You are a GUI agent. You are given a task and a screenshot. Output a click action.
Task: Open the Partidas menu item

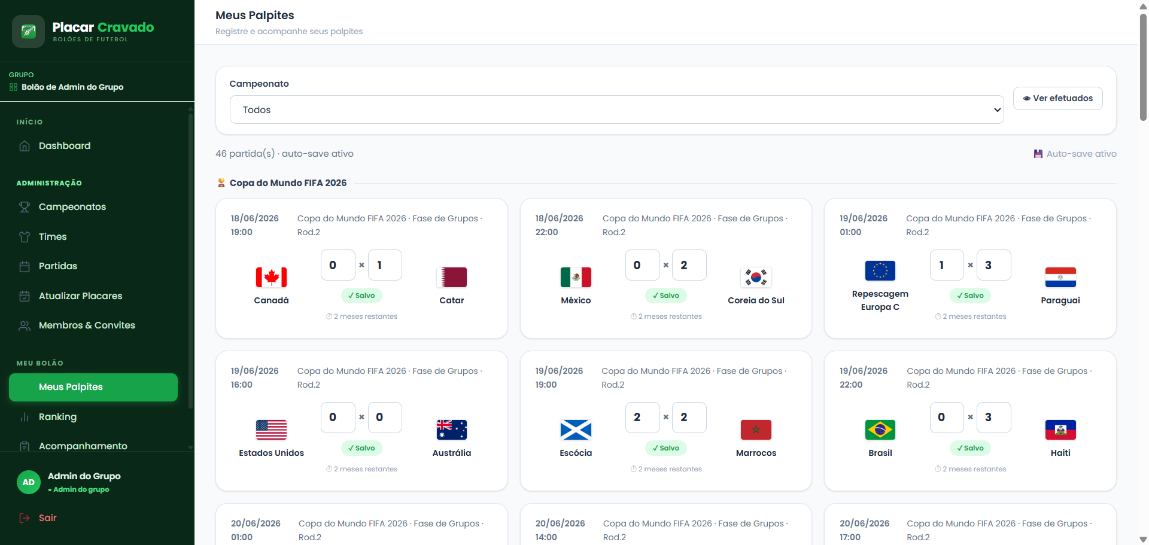click(x=58, y=266)
